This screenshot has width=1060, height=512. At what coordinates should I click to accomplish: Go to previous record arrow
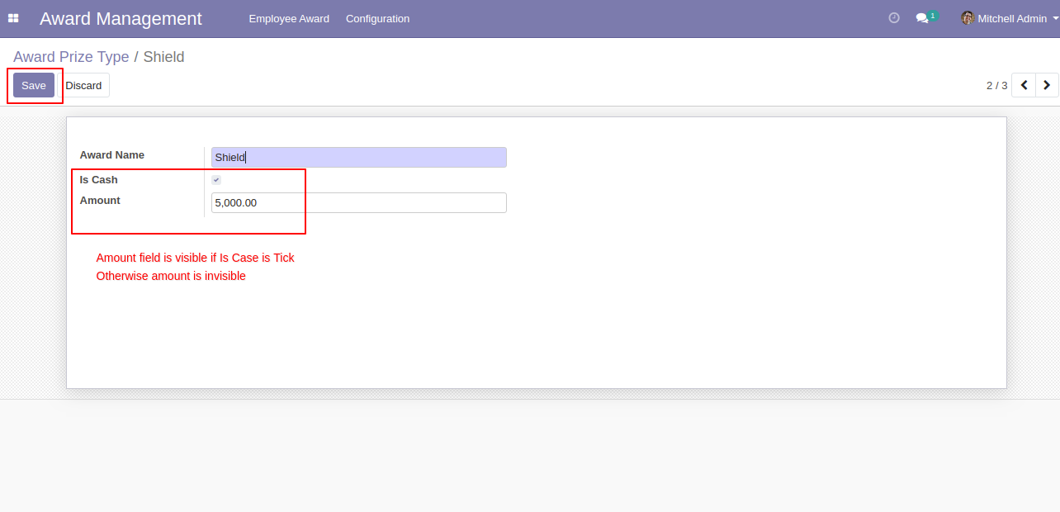(x=1024, y=85)
